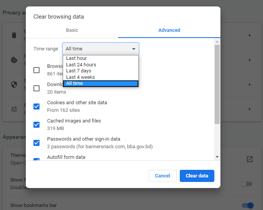Click the cookie icon in privacy list
The width and height of the screenshot is (263, 210).
click(14, 60)
